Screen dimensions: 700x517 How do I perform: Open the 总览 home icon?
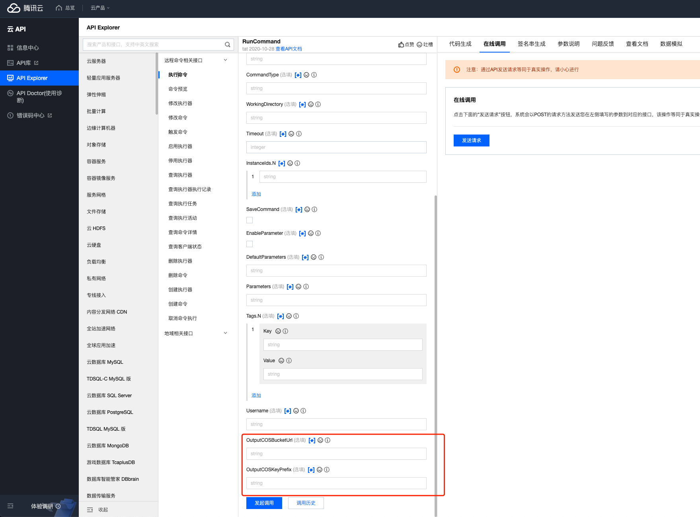click(x=59, y=8)
